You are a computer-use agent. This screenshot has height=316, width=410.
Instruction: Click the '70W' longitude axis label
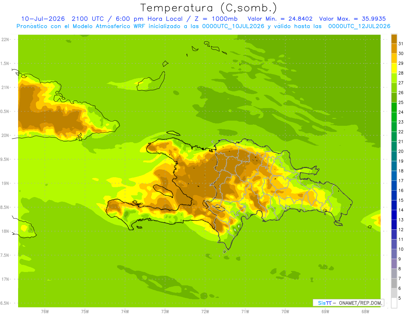285,312
